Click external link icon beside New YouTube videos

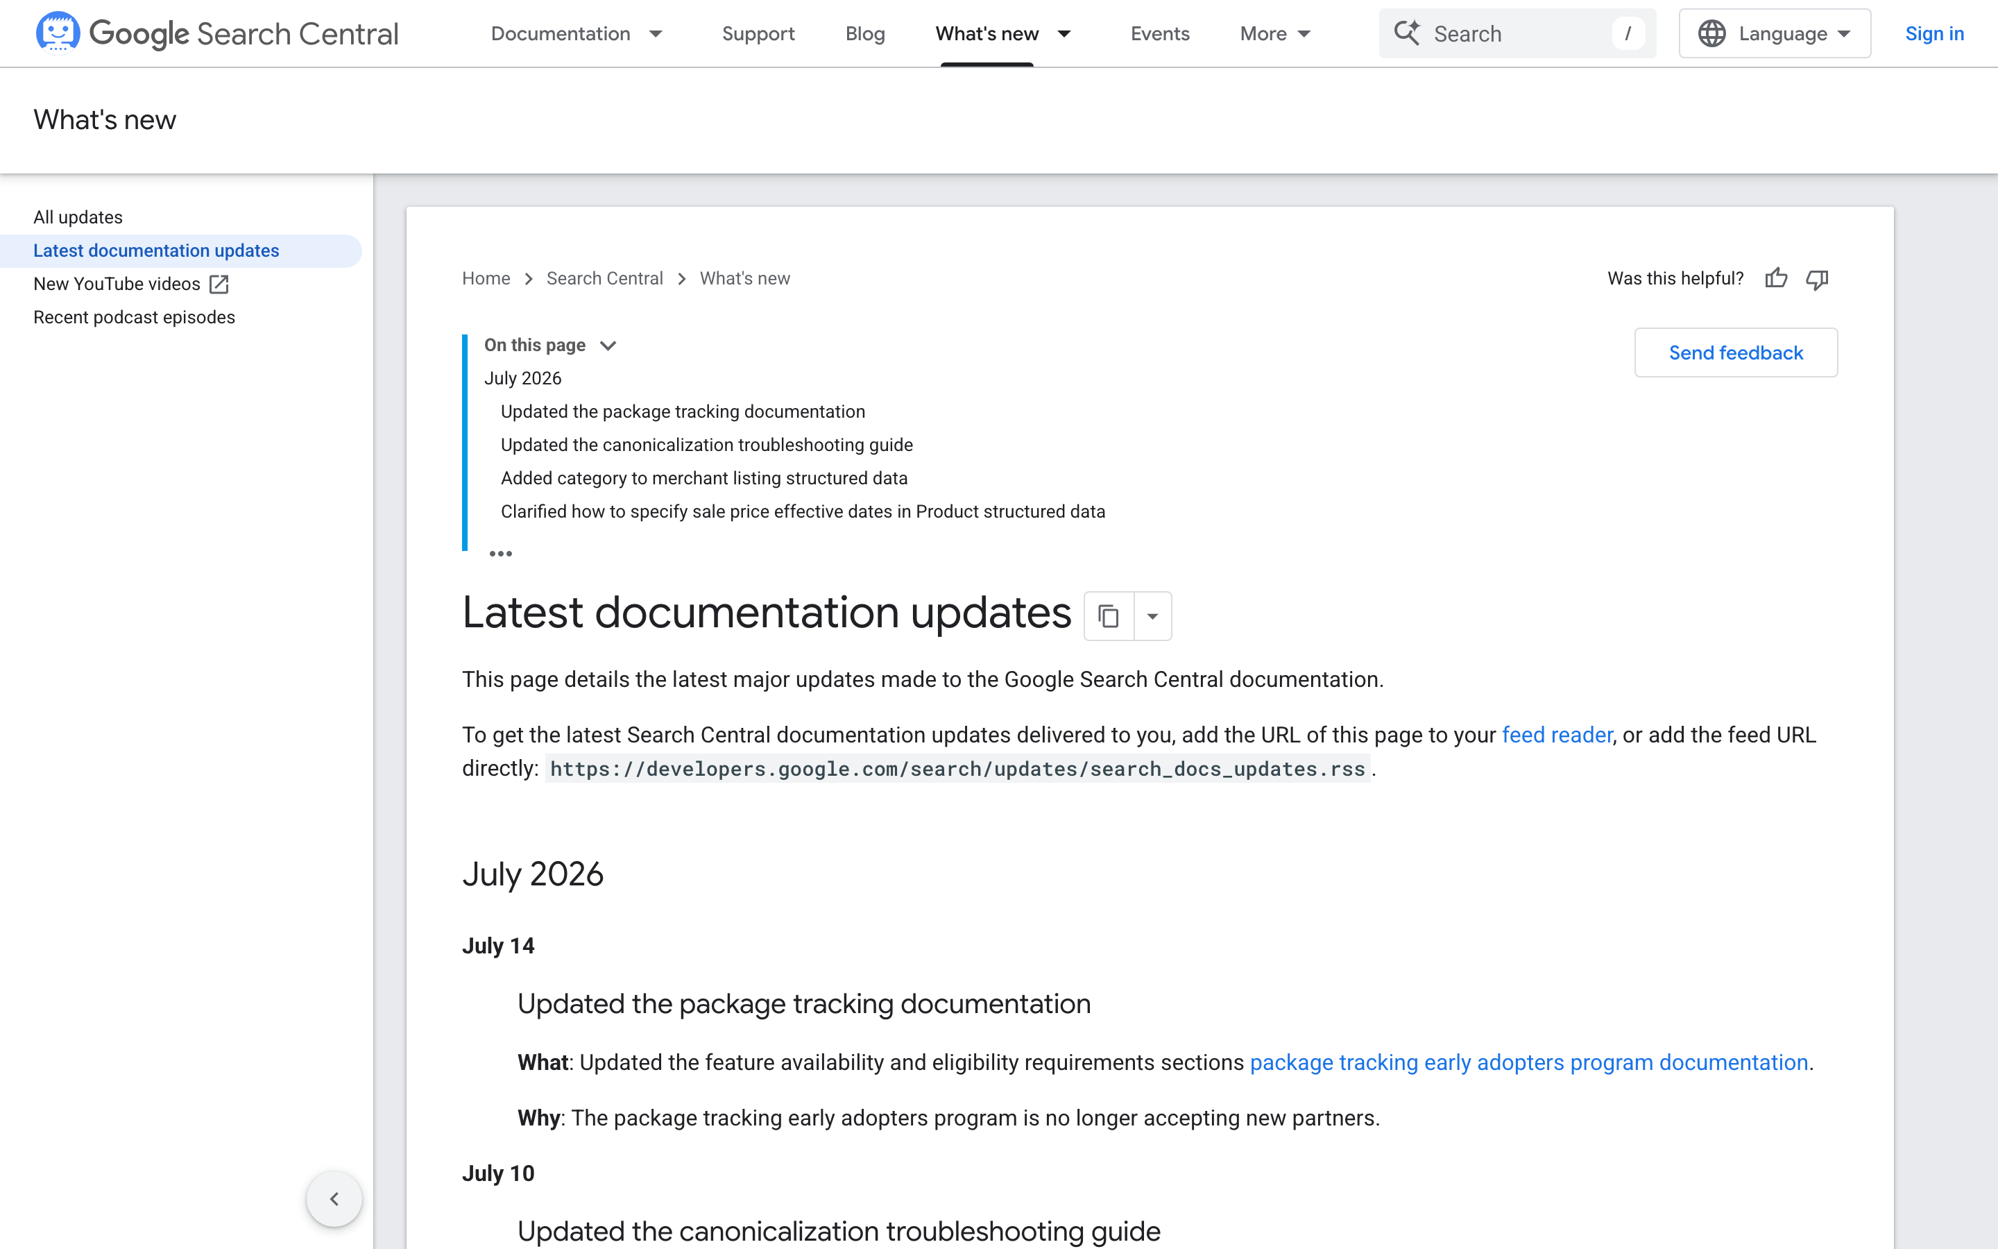[x=219, y=284]
